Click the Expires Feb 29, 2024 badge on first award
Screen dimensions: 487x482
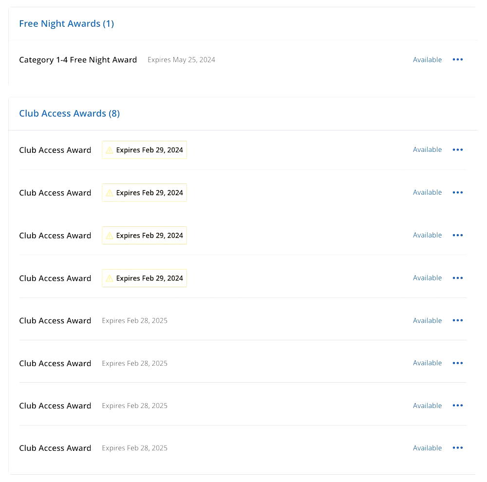coord(144,149)
